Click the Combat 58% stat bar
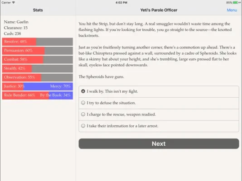242x181 pixels. coord(38,59)
